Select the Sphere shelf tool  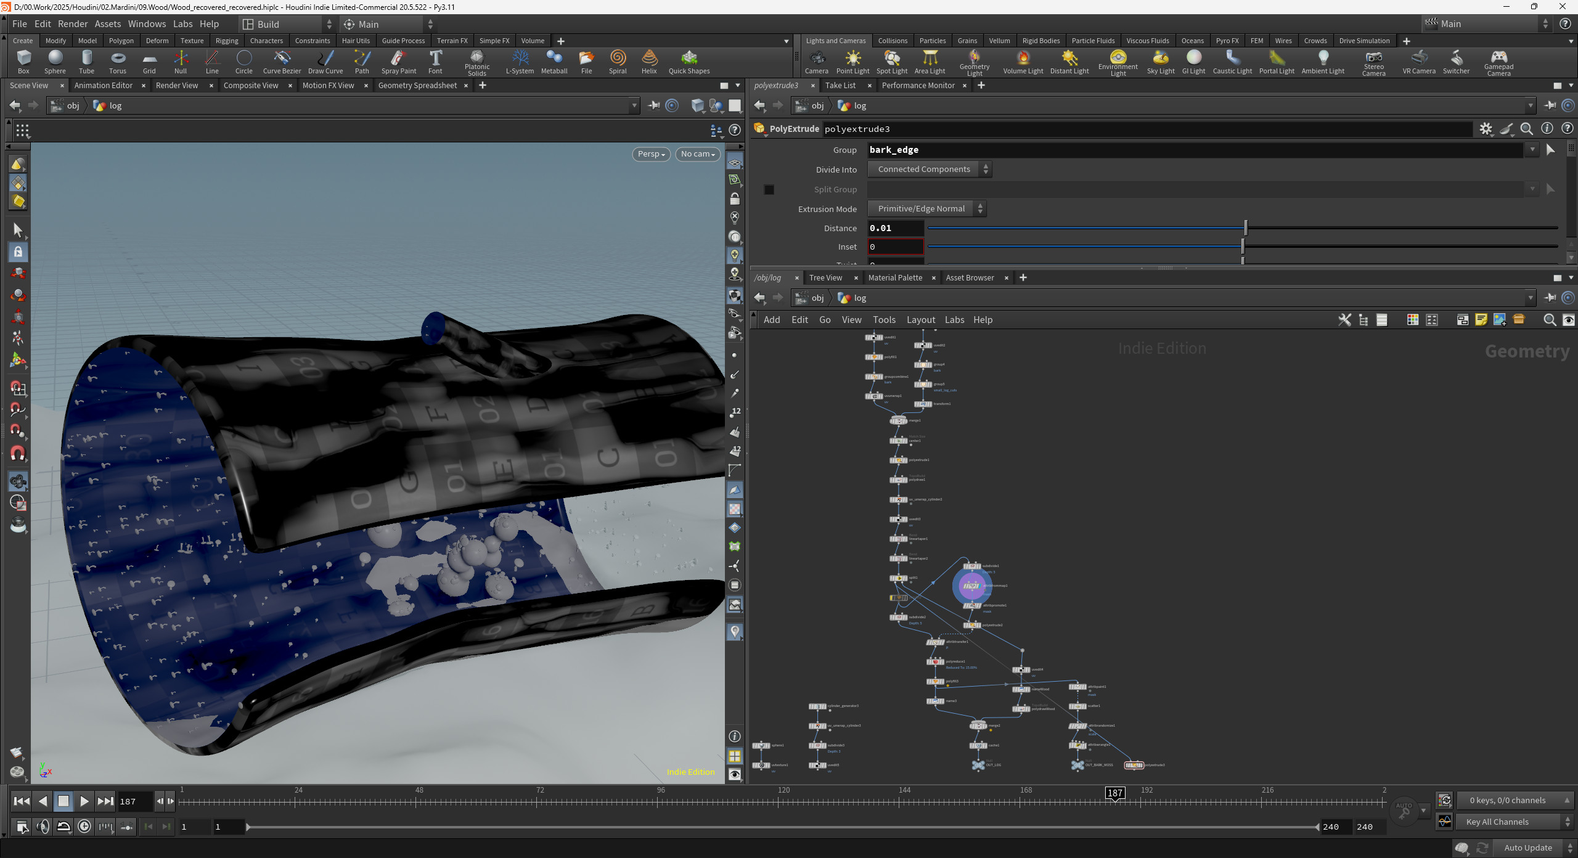pos(55,62)
